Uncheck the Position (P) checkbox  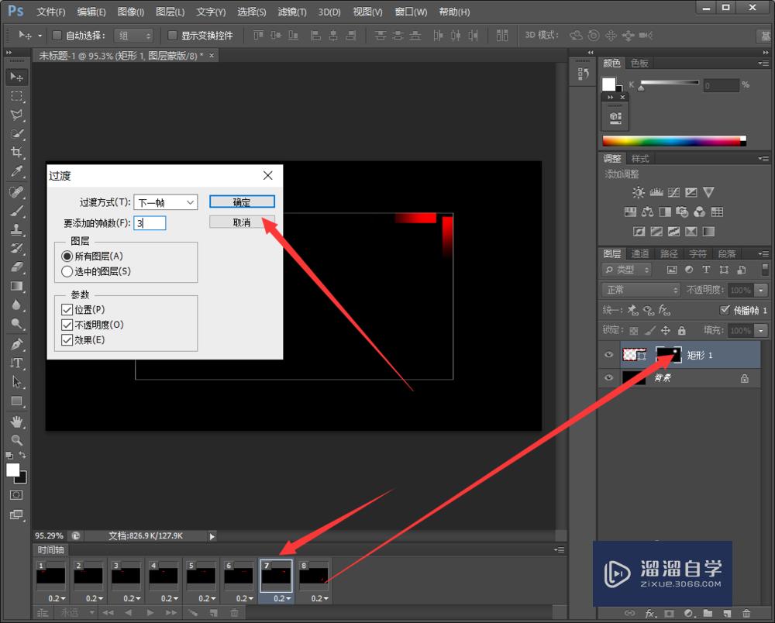tap(67, 309)
